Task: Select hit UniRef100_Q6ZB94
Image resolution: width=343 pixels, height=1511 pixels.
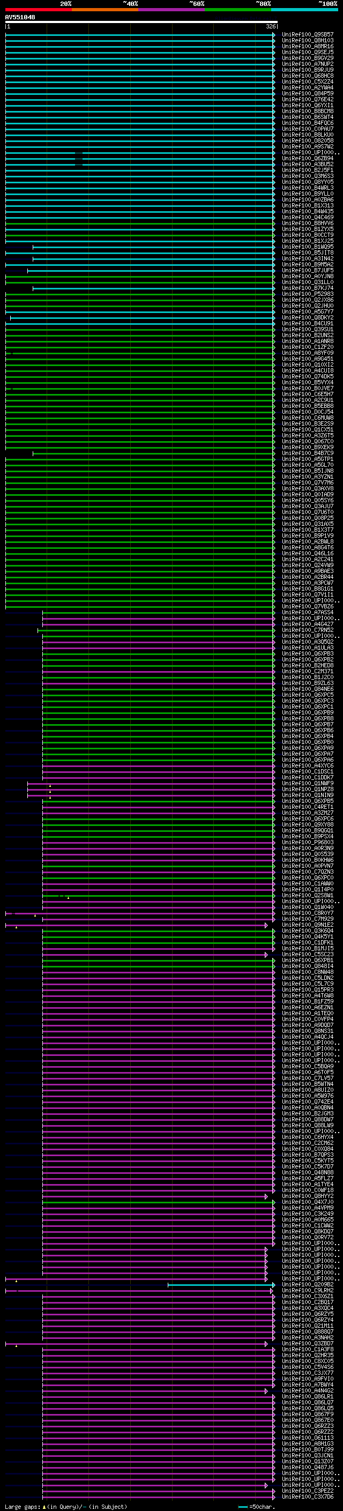Action: point(308,158)
